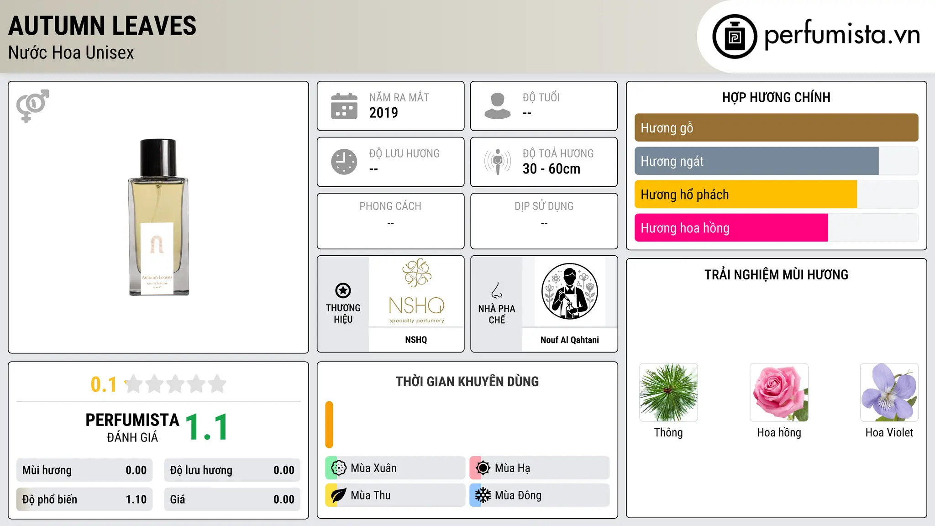Click the Mùi hương 0.00 score row
This screenshot has height=526, width=935.
point(84,470)
